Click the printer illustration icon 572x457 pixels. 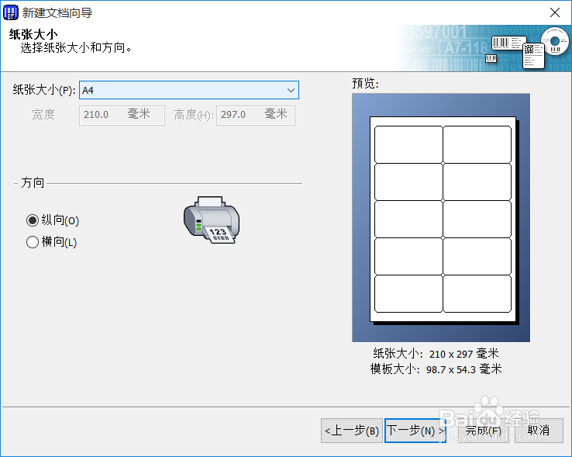pyautogui.click(x=212, y=220)
